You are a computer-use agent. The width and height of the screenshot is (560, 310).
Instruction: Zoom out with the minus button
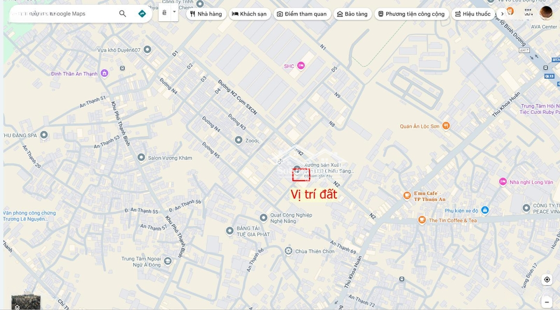tap(547, 302)
